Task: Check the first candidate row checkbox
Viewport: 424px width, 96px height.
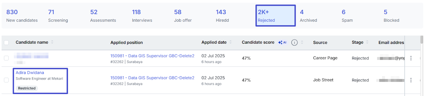Action: 6,58
